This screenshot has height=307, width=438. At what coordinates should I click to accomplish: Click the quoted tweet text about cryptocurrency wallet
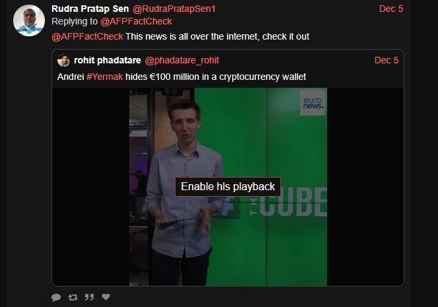(181, 77)
